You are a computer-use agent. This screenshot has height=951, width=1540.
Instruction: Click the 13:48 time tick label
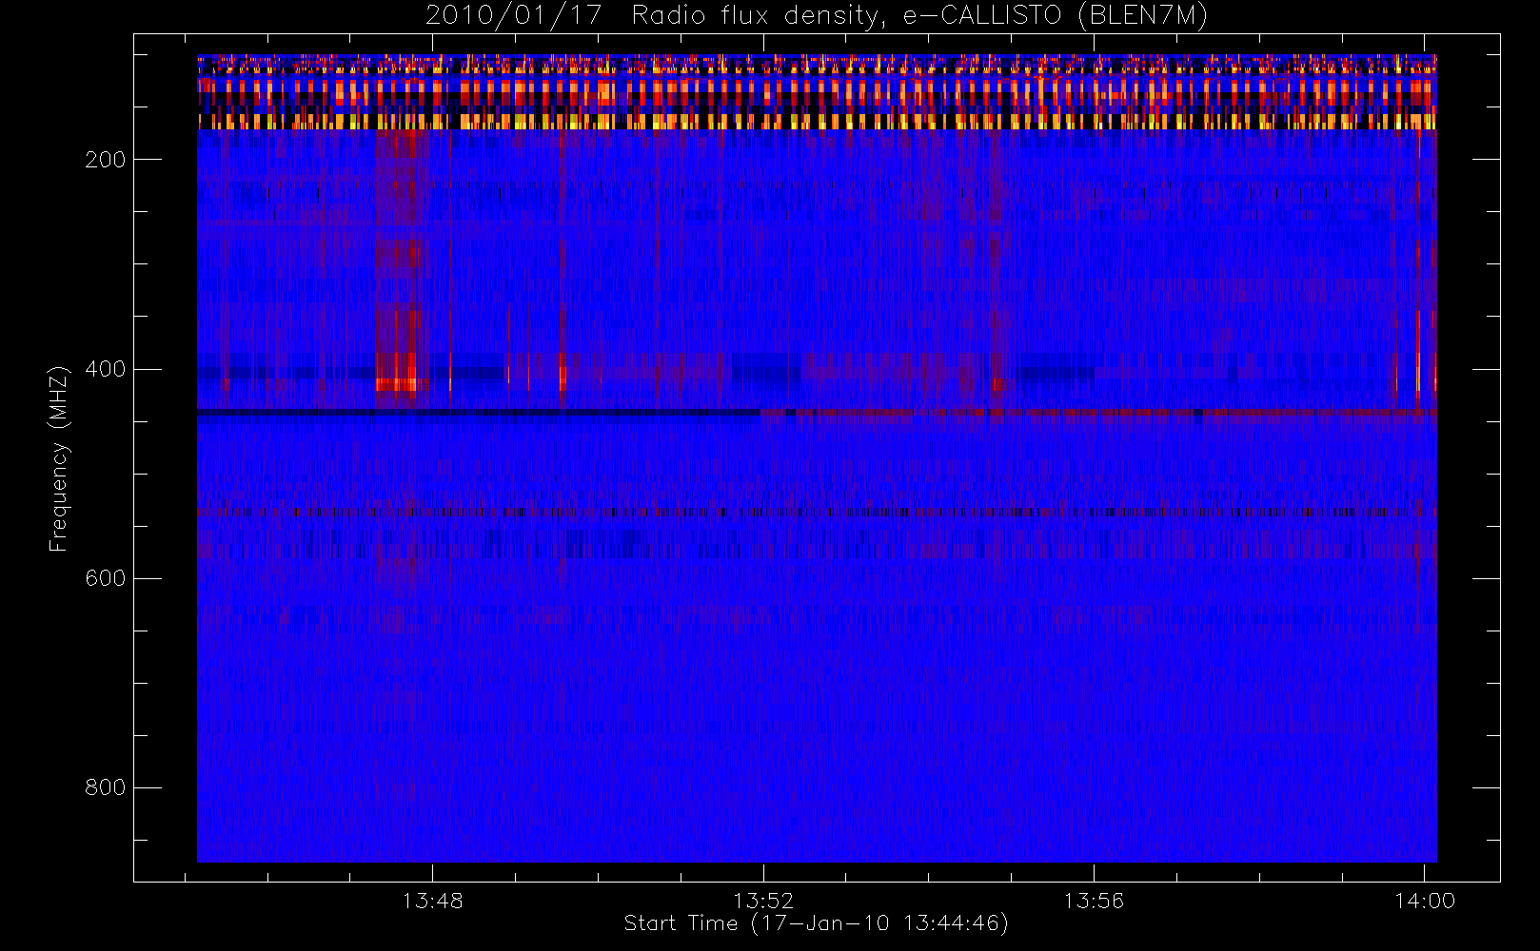[x=432, y=901]
